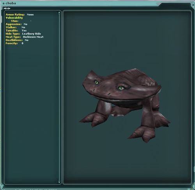The height and width of the screenshot is (190, 195).
Task: Click the attribute list scrollbar track
Action: pos(59,97)
